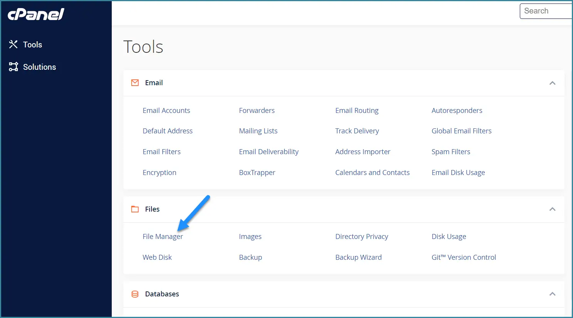Viewport: 573px width, 318px height.
Task: Collapse the Email section chevron
Action: (x=552, y=83)
